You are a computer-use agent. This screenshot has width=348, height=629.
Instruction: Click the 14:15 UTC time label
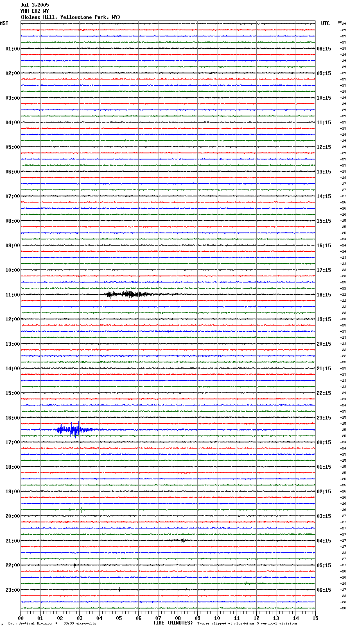coord(324,196)
